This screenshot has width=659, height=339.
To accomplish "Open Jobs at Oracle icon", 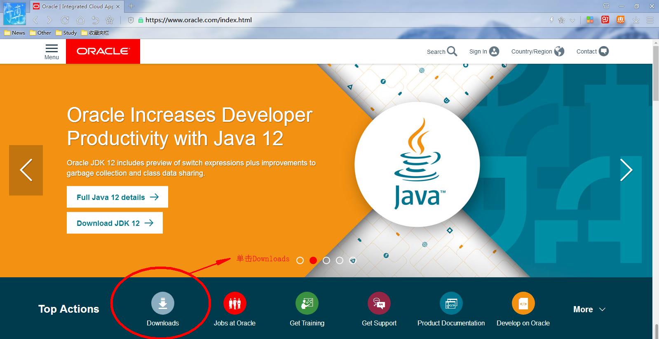I will pos(235,303).
